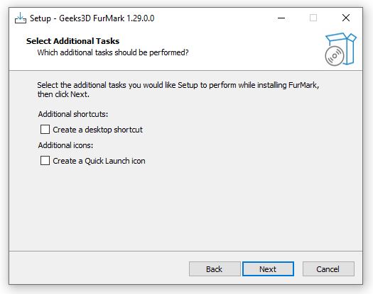Cancel the FurMark installation

(328, 268)
